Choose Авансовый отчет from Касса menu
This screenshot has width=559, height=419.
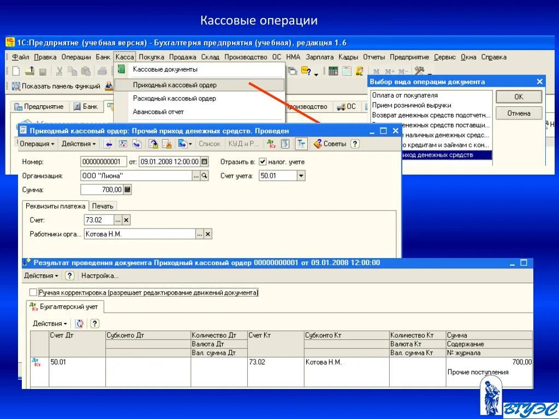tap(200, 112)
